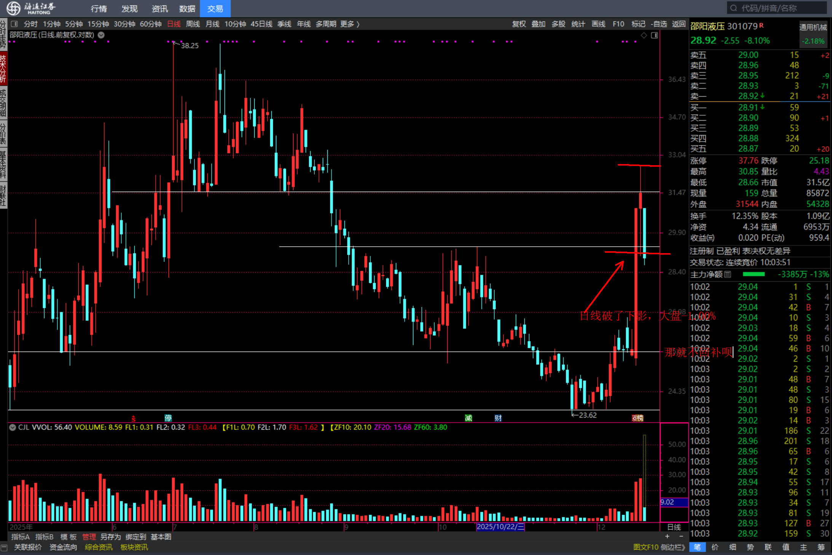Click the 停 suspension marker on chart
Image resolution: width=832 pixels, height=555 pixels.
pyautogui.click(x=168, y=418)
